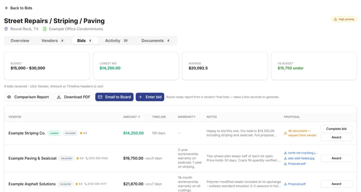Screen dimensions: 361x192
Task: Click the star rating icon for Example Asphalt Solutions
Action: tap(77, 184)
